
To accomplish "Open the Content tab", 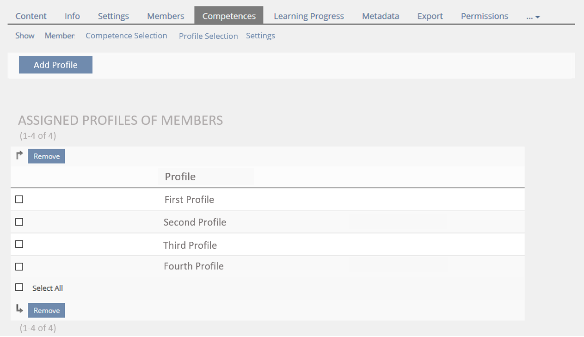I will pos(31,16).
